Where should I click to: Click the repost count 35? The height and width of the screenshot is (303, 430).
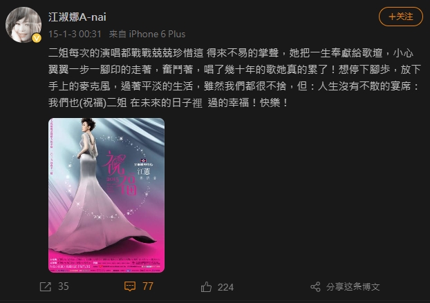point(64,286)
